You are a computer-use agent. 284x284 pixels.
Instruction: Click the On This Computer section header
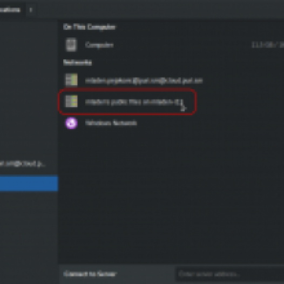click(90, 27)
